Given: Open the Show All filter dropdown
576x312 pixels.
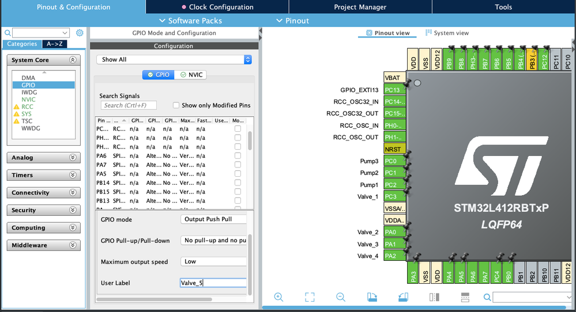Looking at the screenshot, I should (x=174, y=59).
